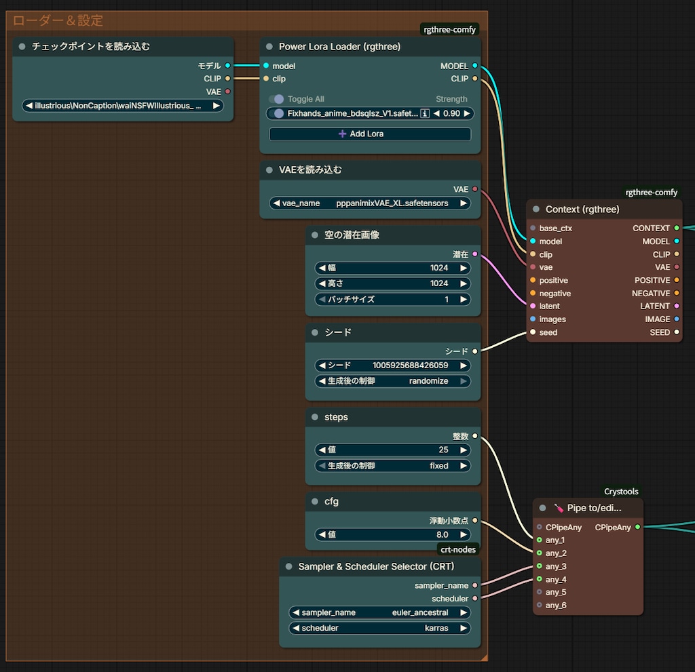Switch to the next vae_name option arrow
Screen dimensions: 695x672
click(x=464, y=203)
